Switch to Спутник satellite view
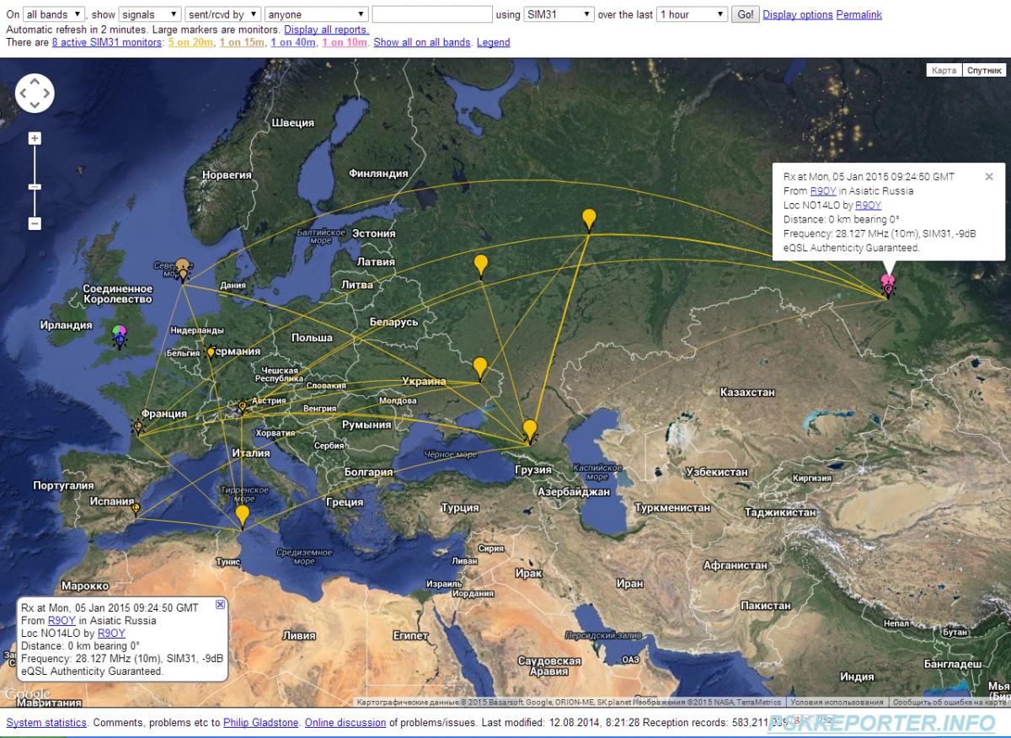 [x=983, y=71]
